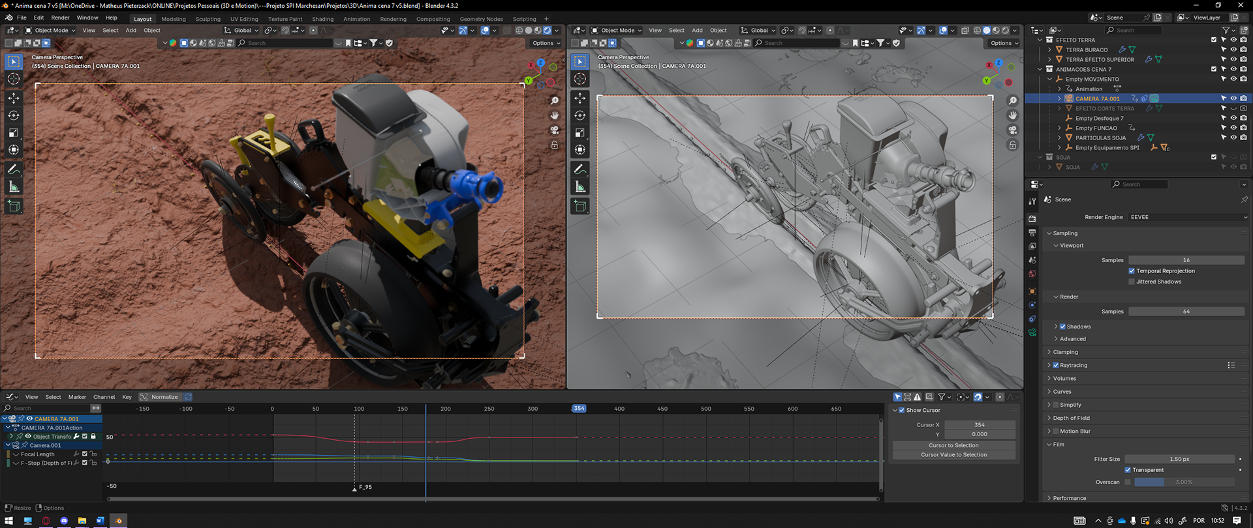Screen dimensions: 1253x528
Task: Open the Render menu
Action: click(60, 18)
